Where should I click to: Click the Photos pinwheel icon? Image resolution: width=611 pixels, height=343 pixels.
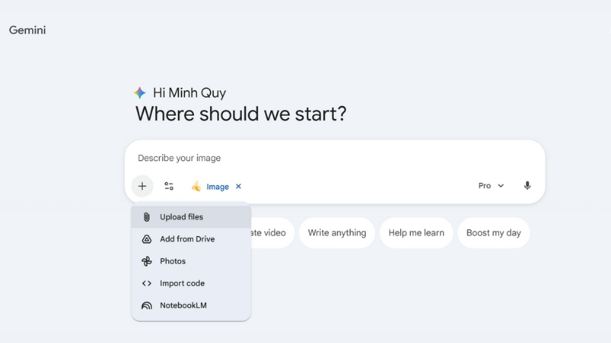point(147,261)
